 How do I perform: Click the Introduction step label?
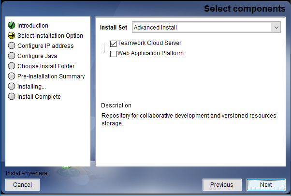click(x=33, y=25)
